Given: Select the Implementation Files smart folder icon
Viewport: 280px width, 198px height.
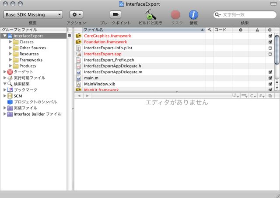Looking at the screenshot, I should click(x=10, y=108).
